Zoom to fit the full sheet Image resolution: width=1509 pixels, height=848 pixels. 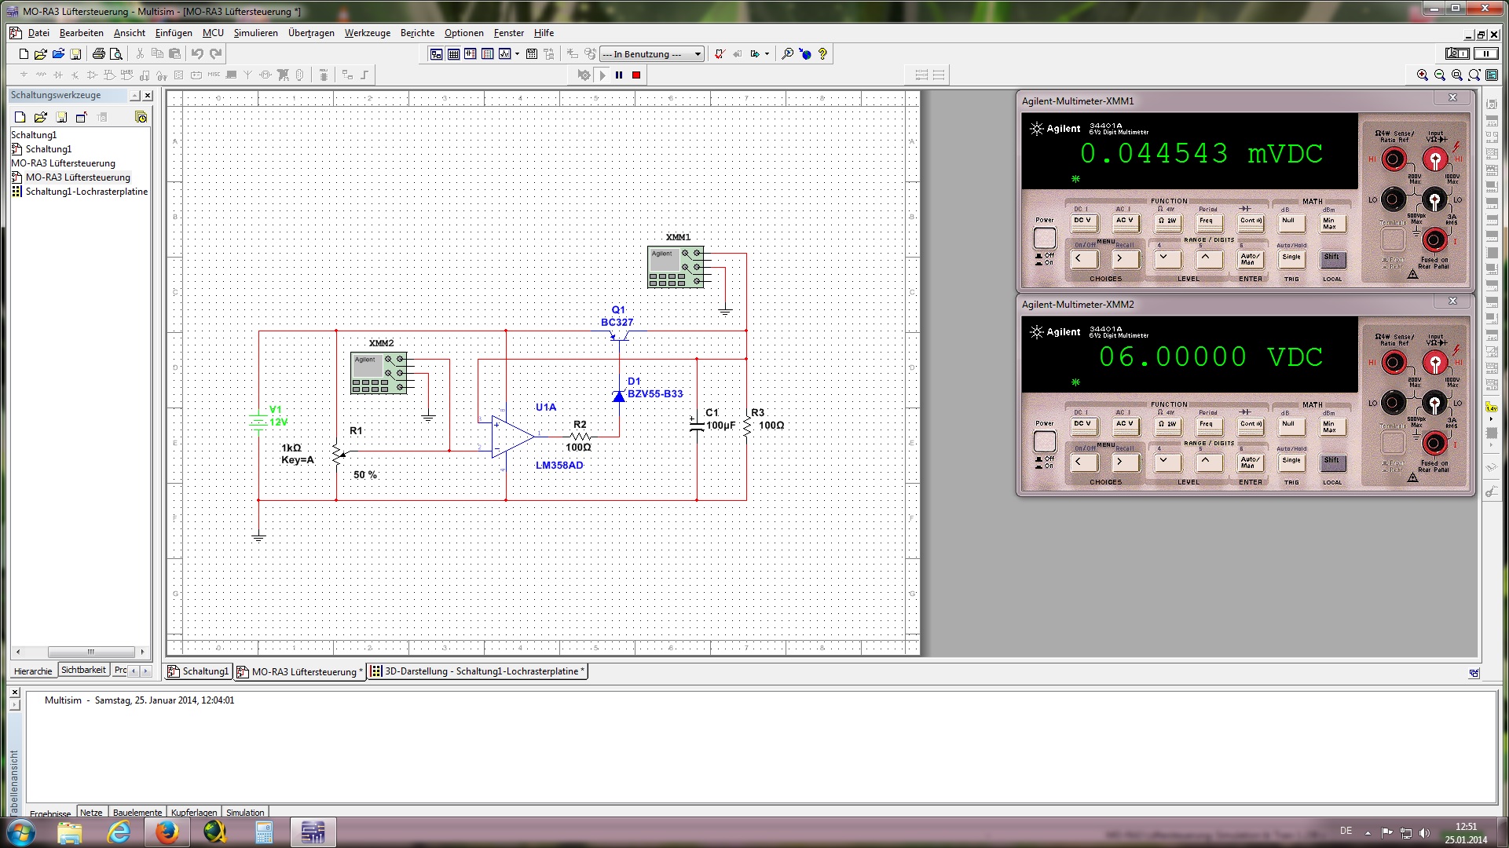tap(1474, 75)
